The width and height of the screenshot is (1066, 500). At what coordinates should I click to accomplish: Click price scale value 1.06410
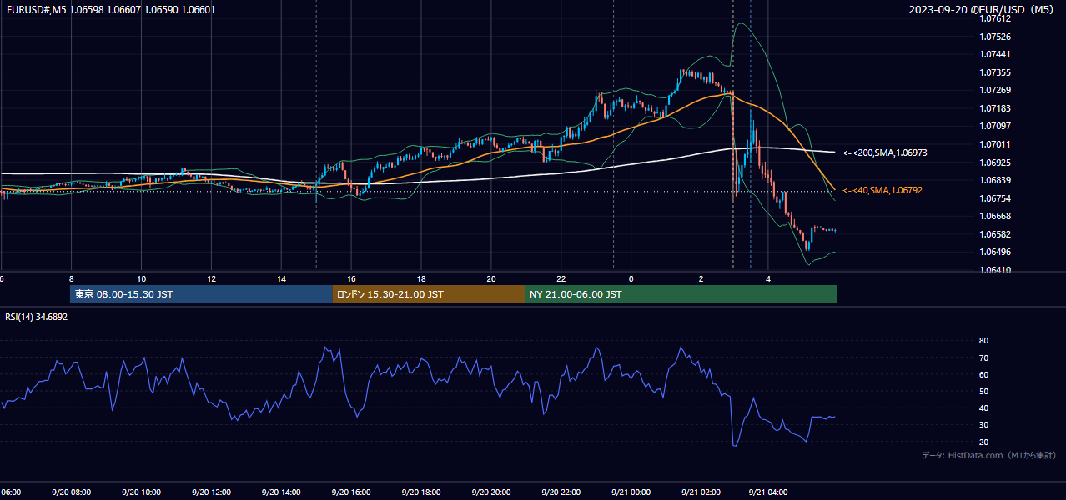coord(995,270)
